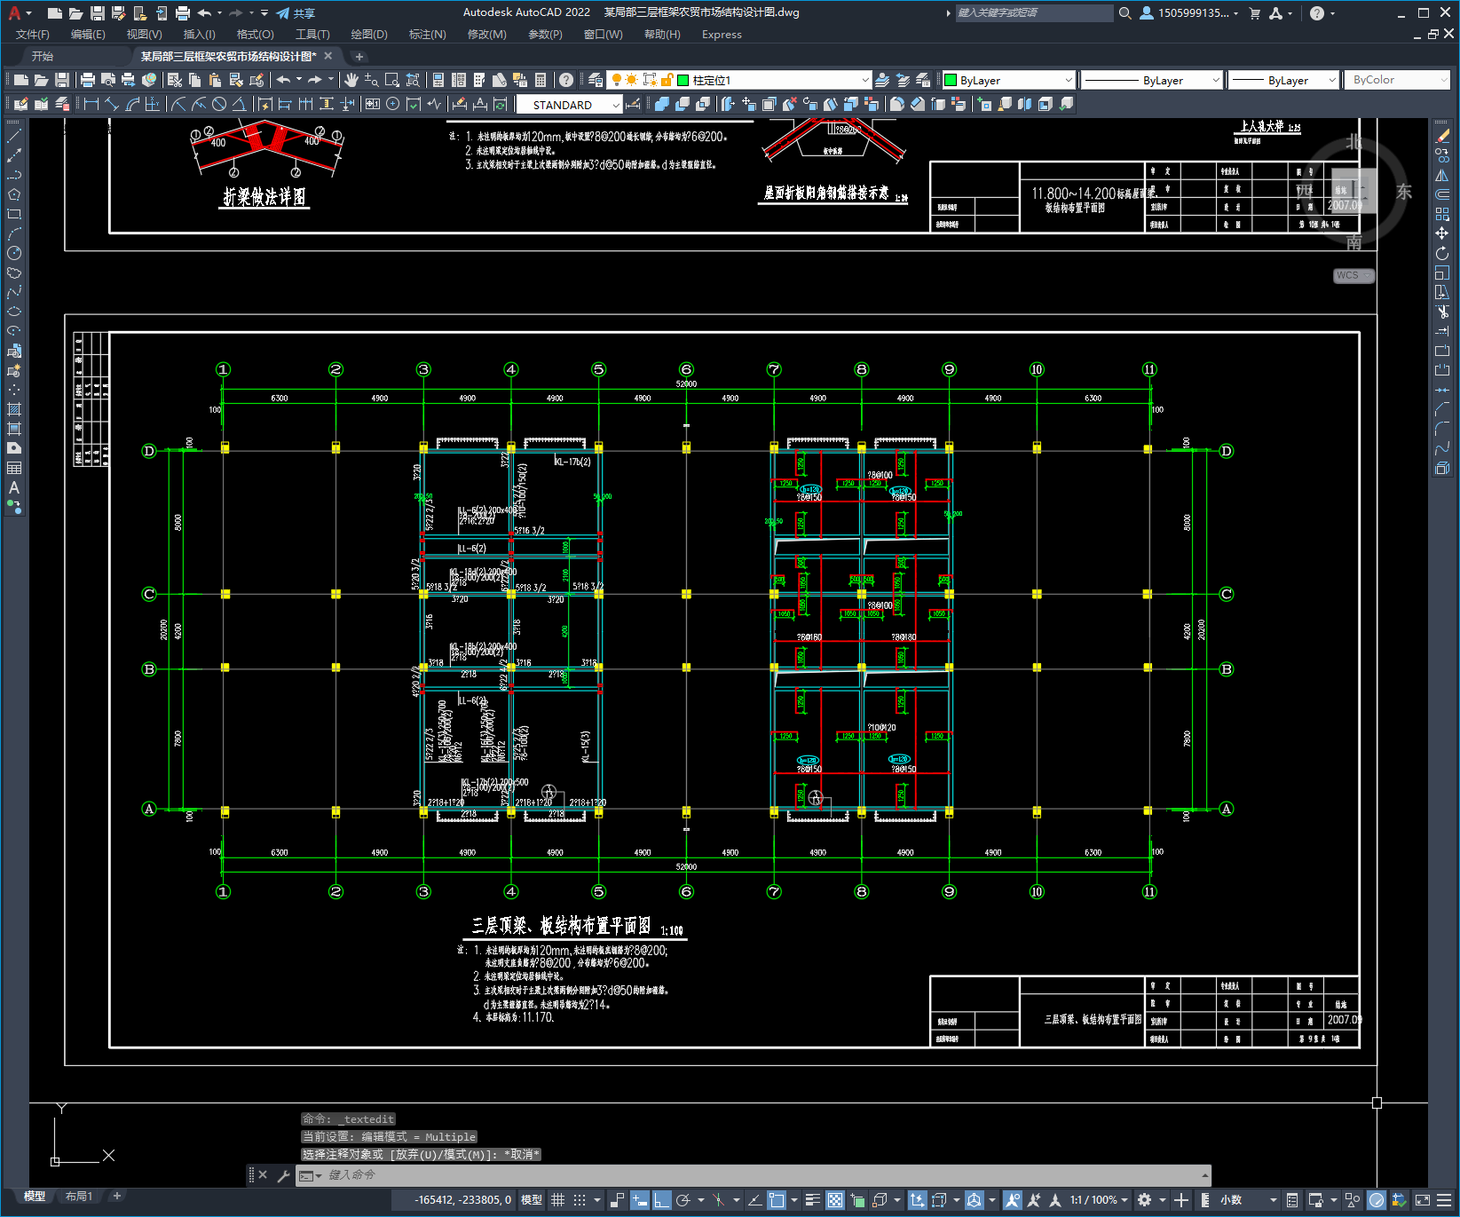
Task: Toggle drawing grid display in status bar
Action: tap(557, 1200)
